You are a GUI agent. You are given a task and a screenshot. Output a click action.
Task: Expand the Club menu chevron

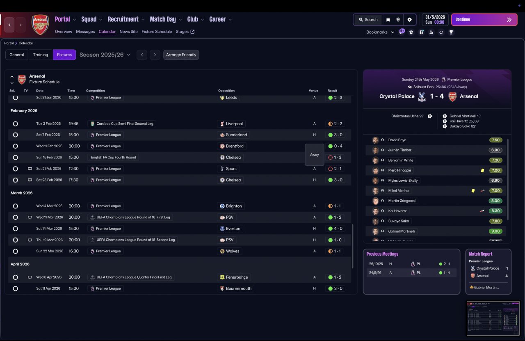pos(202,20)
